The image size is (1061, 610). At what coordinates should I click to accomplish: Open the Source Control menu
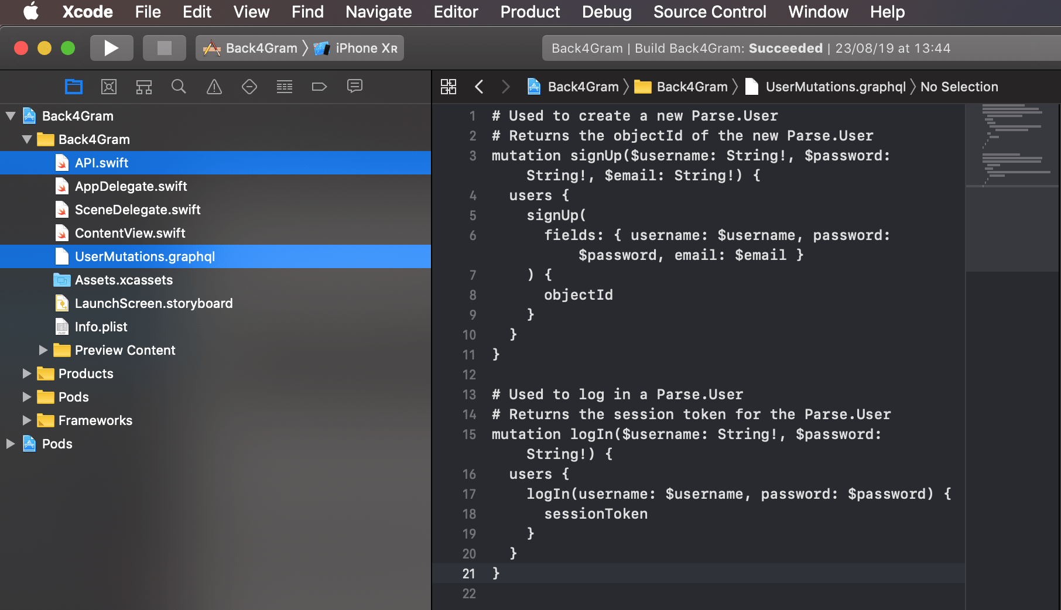point(710,12)
